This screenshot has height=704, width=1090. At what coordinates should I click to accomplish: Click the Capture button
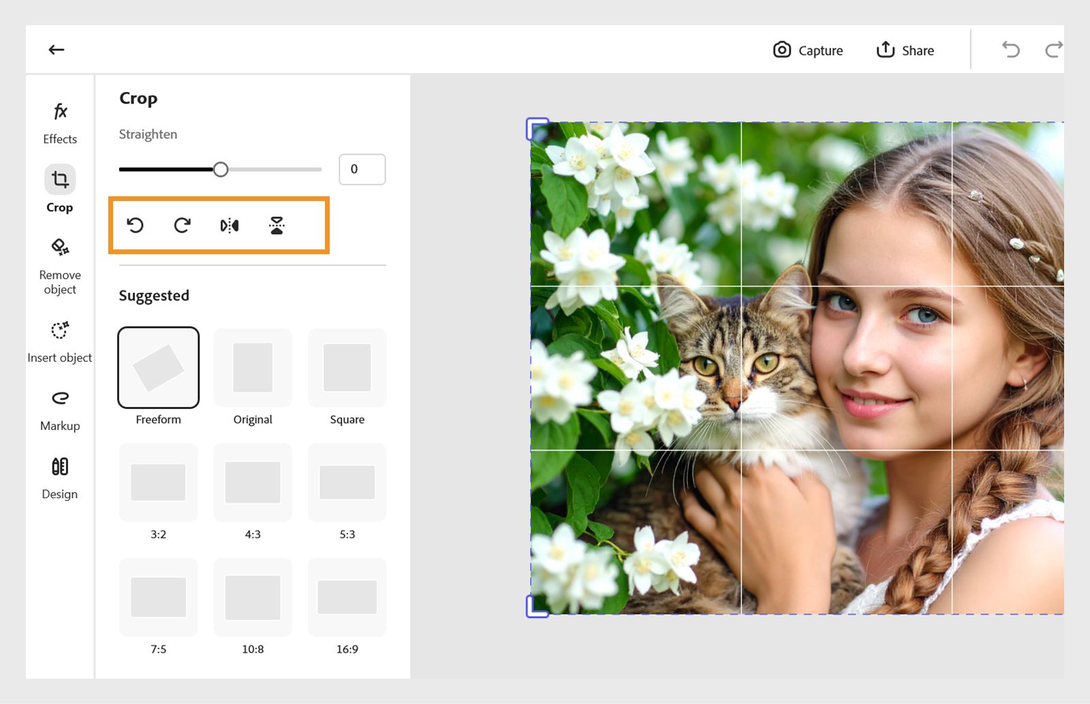tap(808, 50)
